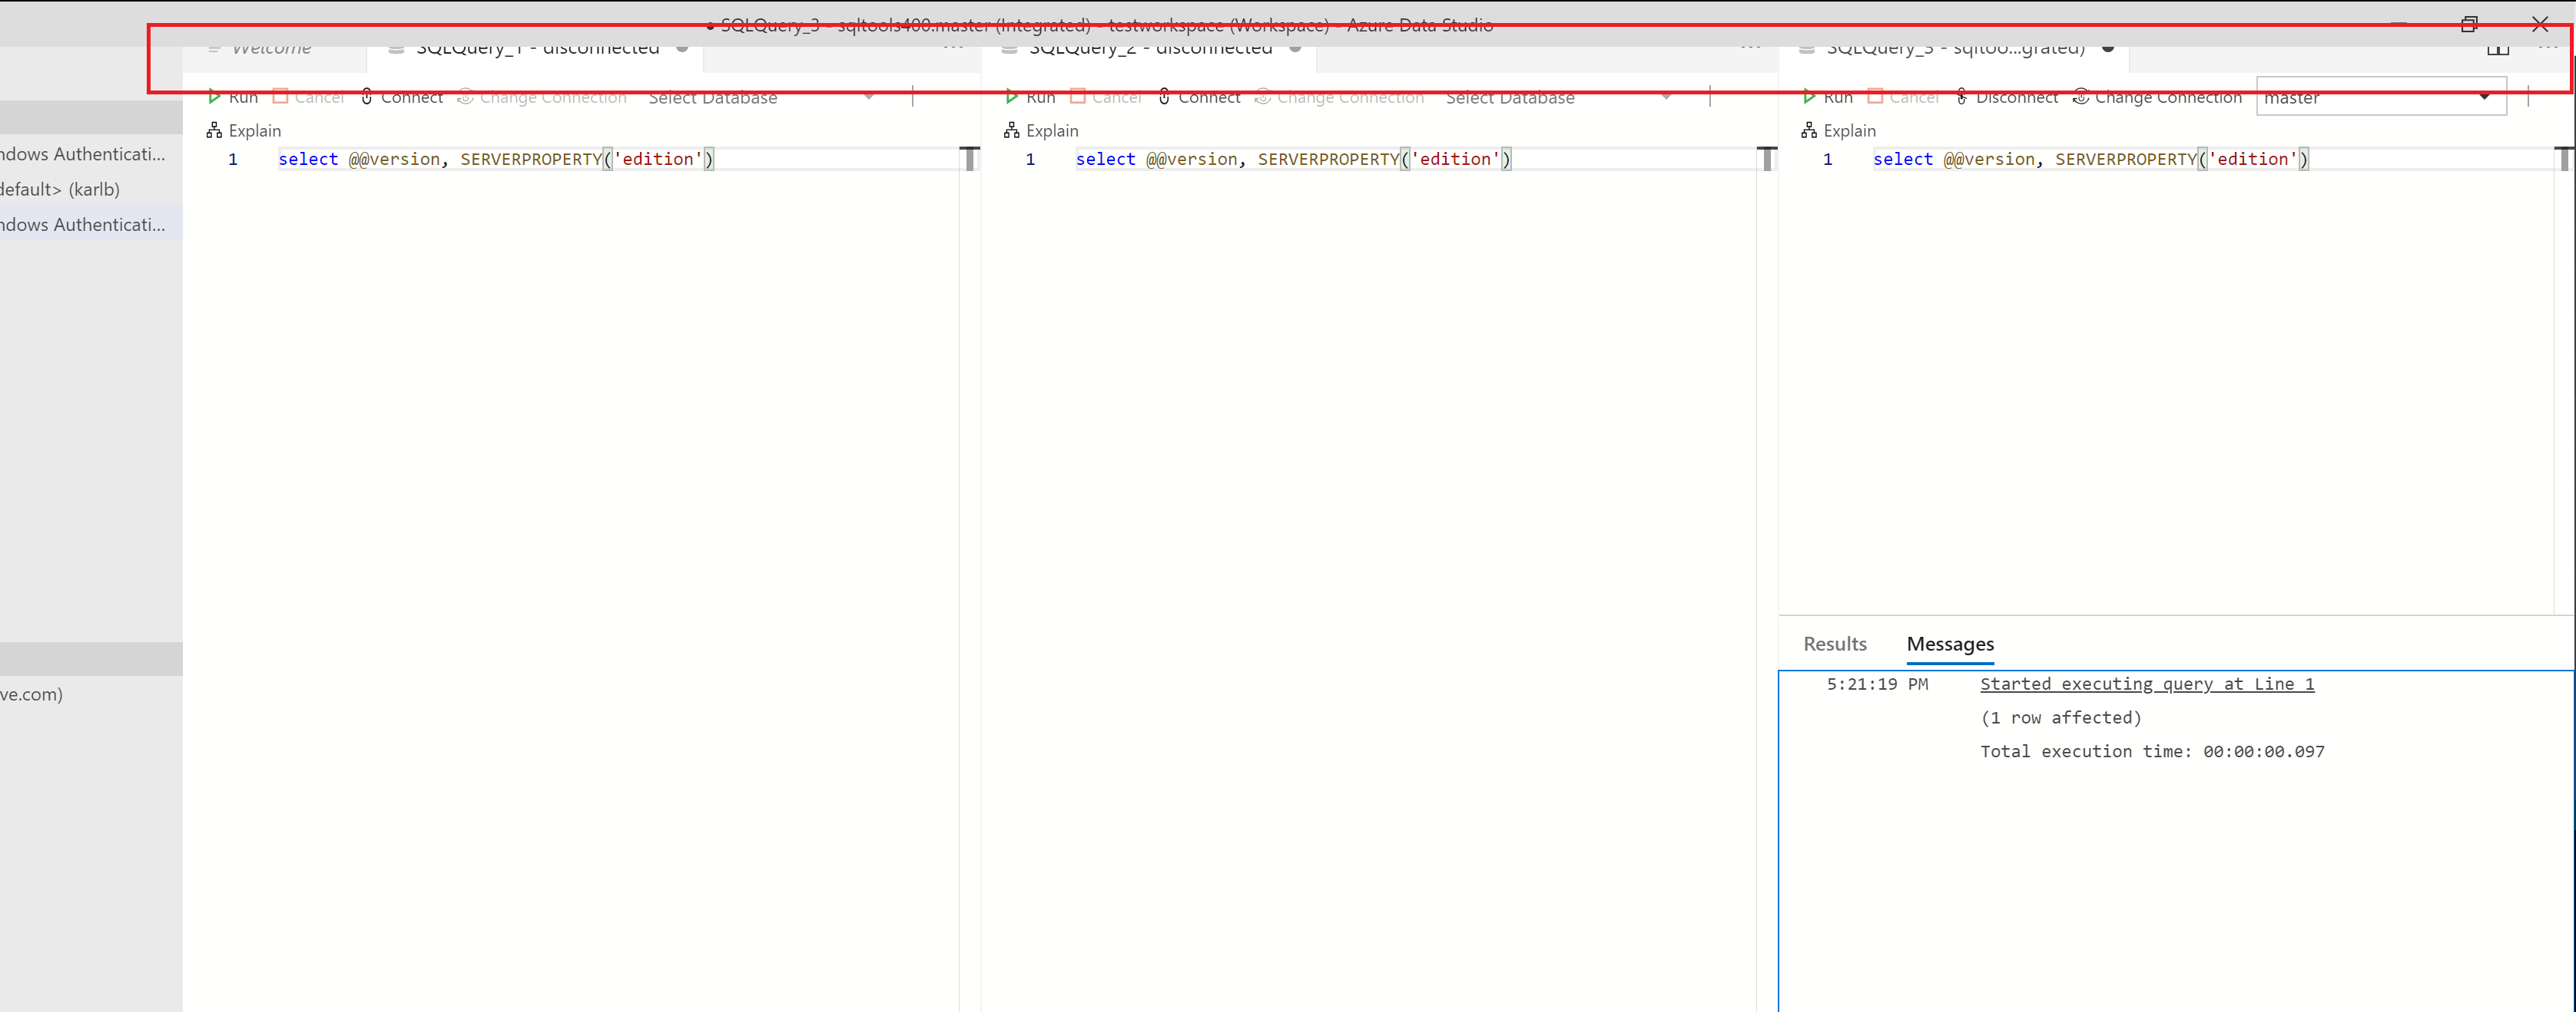Click the split editor icon near SQLQuery_3 tab
This screenshot has height=1012, width=2576.
point(2498,47)
